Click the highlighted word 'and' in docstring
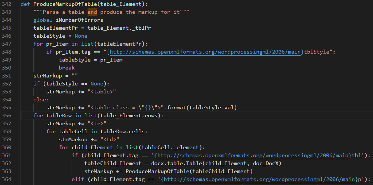Screen dimensions: 373x185 point(92,12)
